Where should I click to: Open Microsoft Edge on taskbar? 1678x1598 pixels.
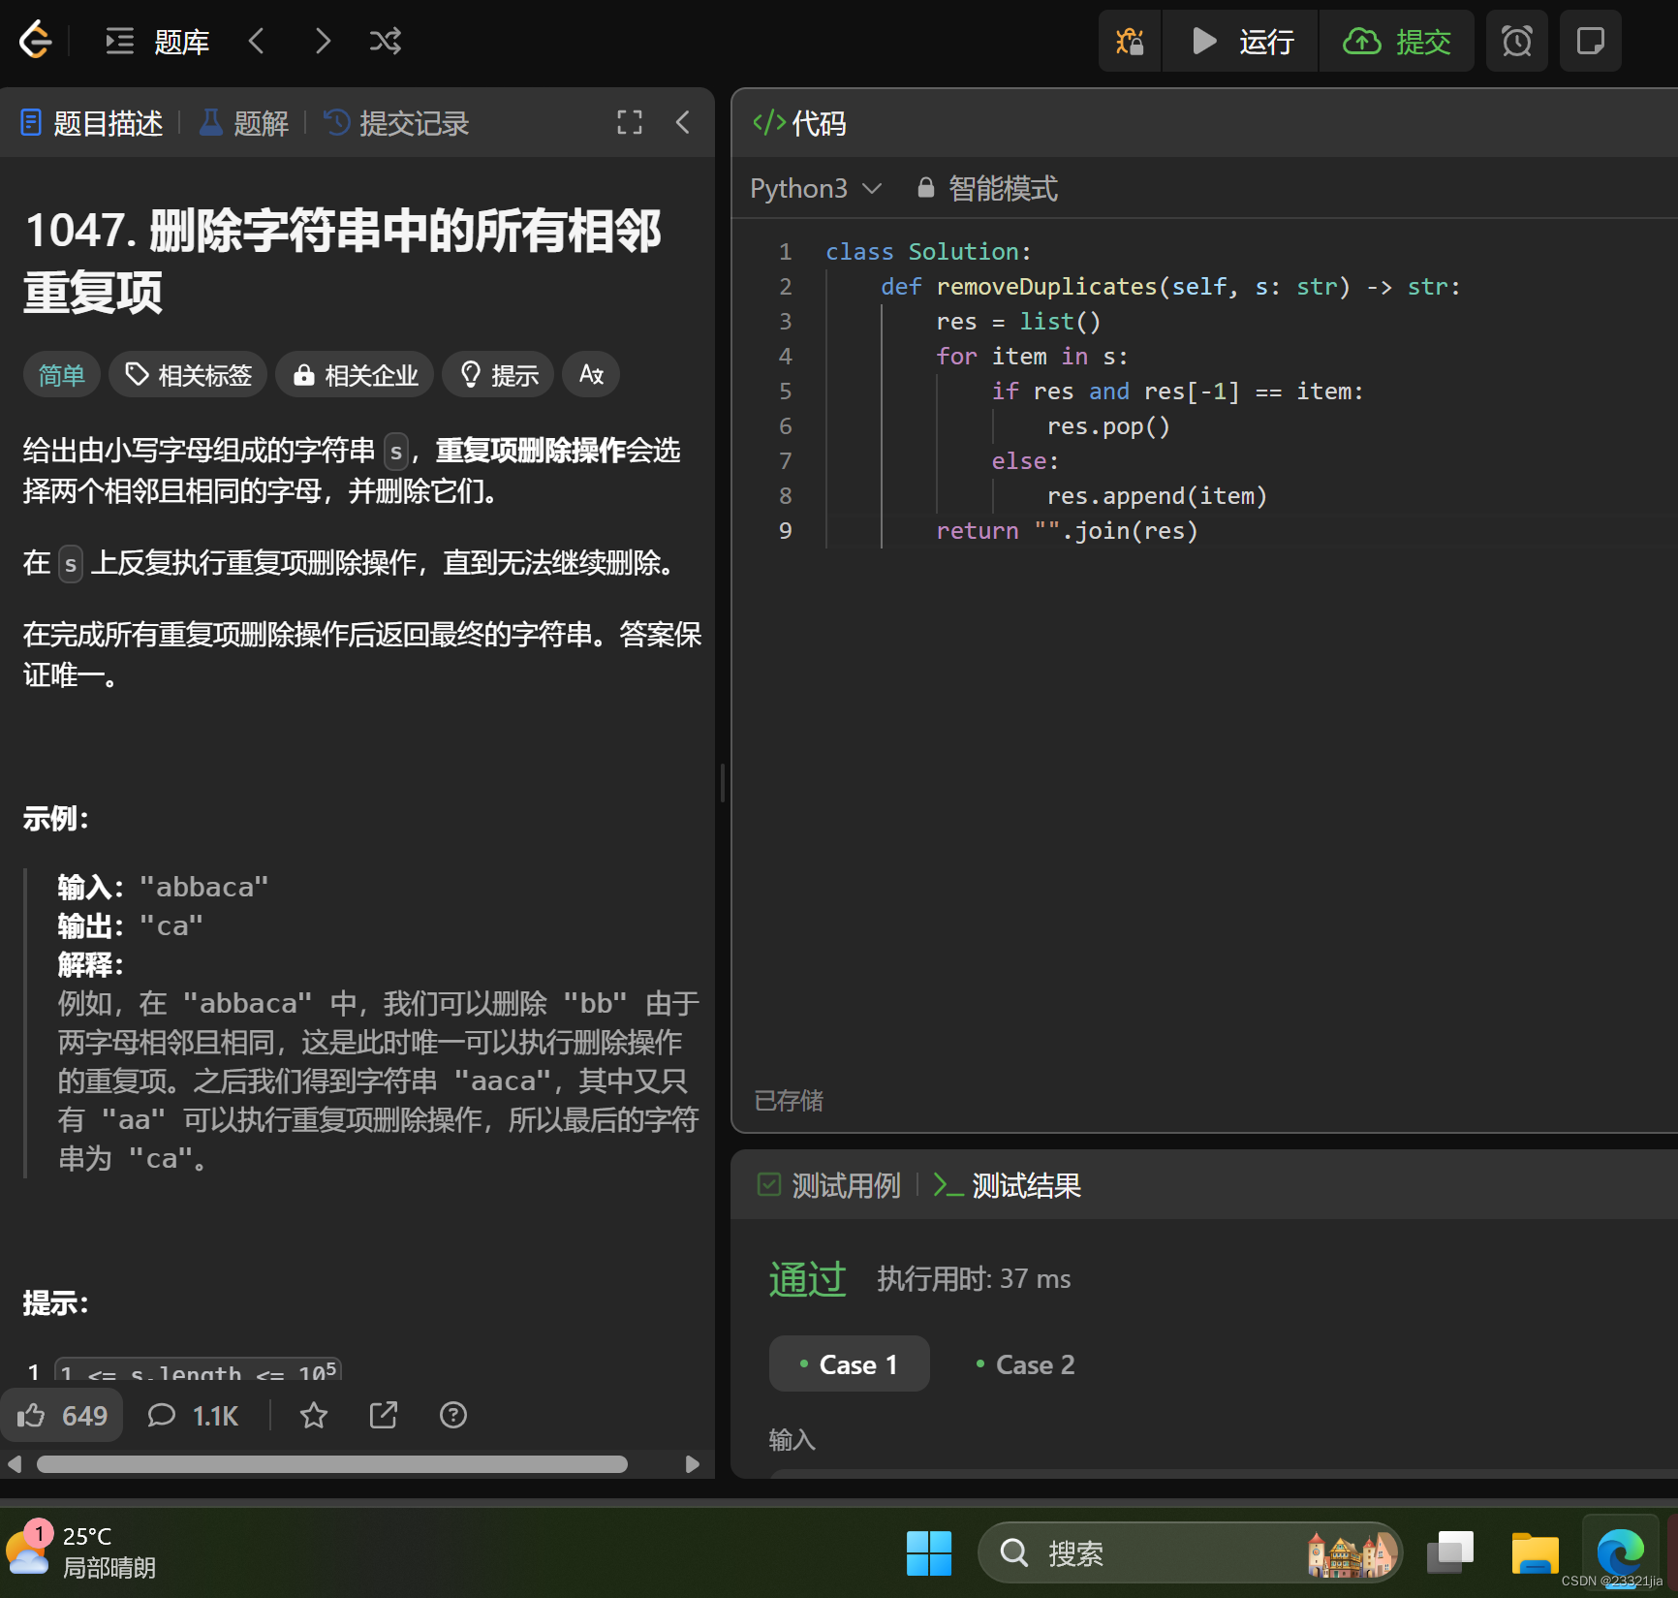(x=1621, y=1552)
